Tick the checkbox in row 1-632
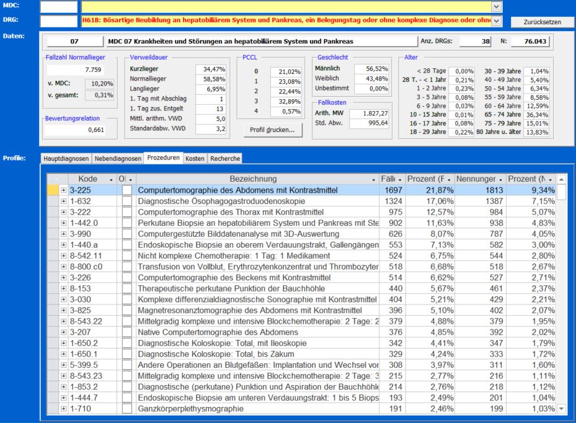The width and height of the screenshot is (576, 423). [126, 201]
